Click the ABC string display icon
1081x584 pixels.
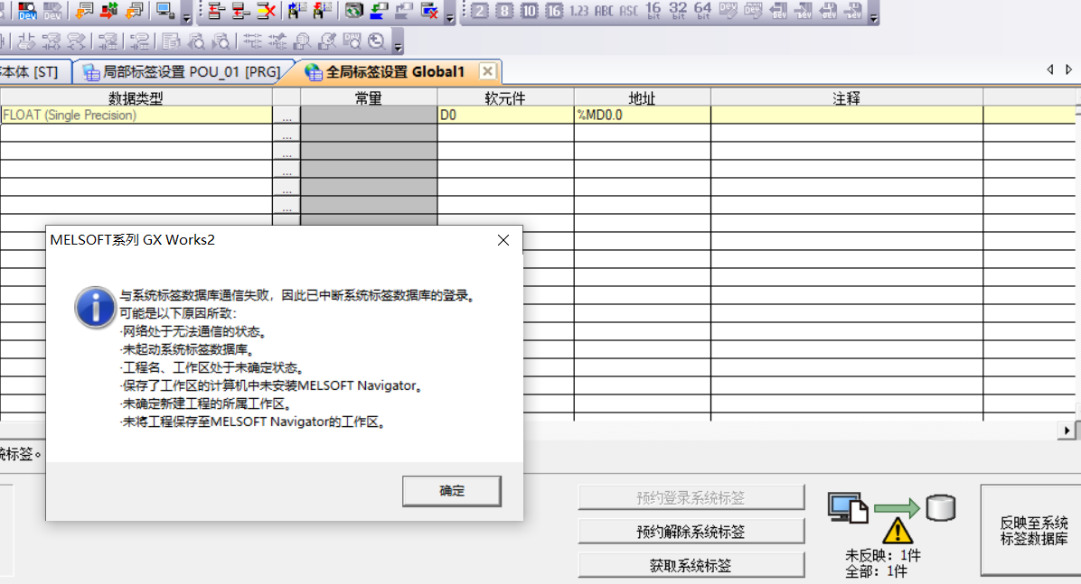(604, 11)
